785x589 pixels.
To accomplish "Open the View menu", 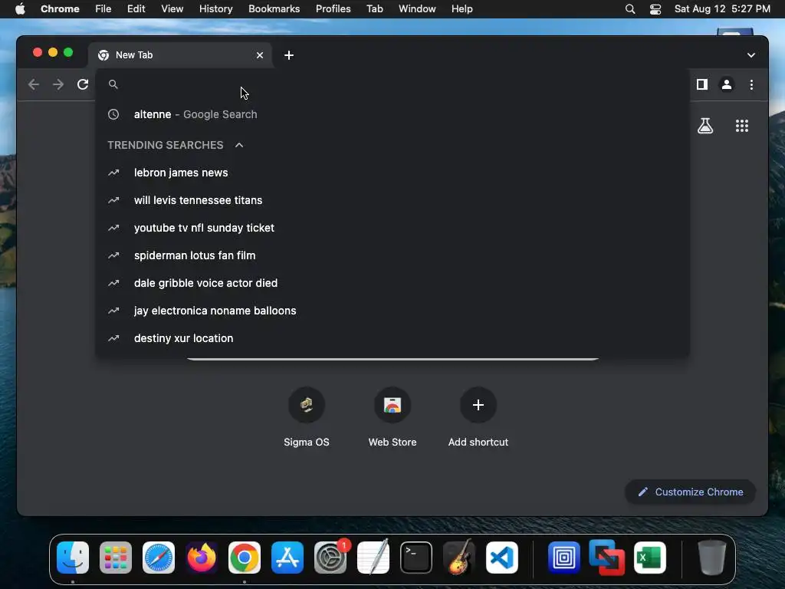I will (x=172, y=9).
